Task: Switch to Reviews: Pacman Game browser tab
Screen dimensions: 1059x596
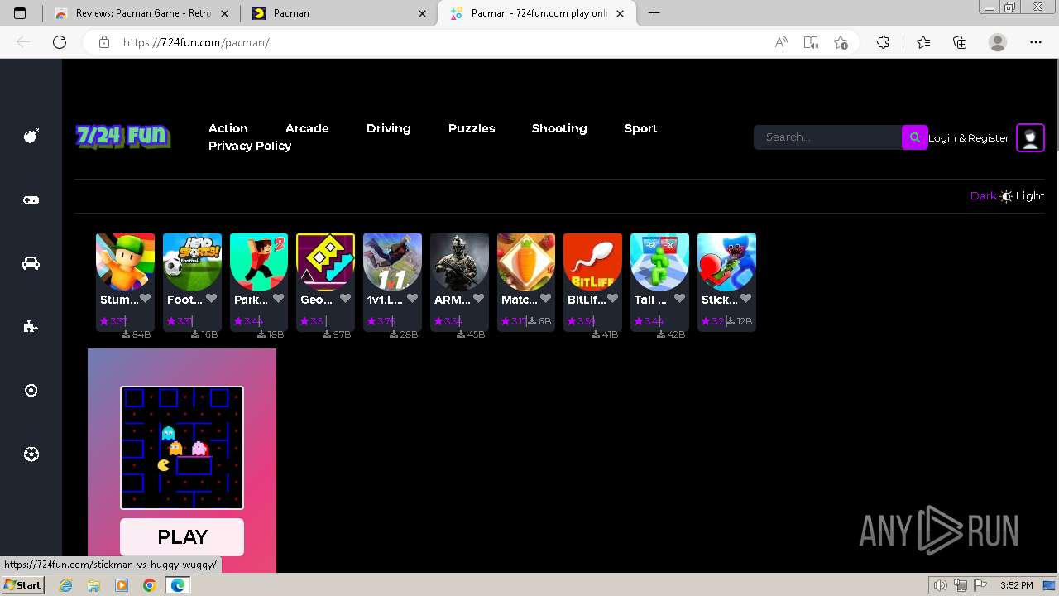Action: pos(141,13)
